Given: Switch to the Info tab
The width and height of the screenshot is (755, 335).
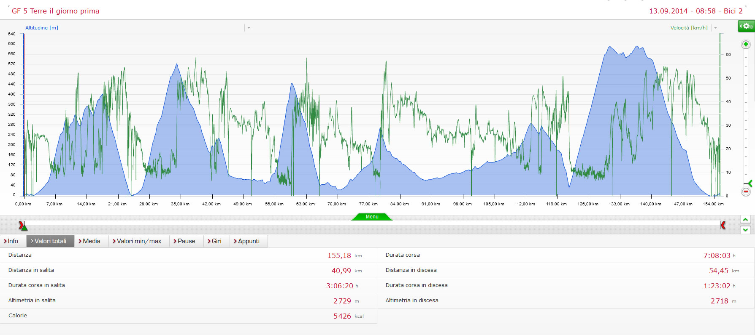Looking at the screenshot, I should point(13,241).
